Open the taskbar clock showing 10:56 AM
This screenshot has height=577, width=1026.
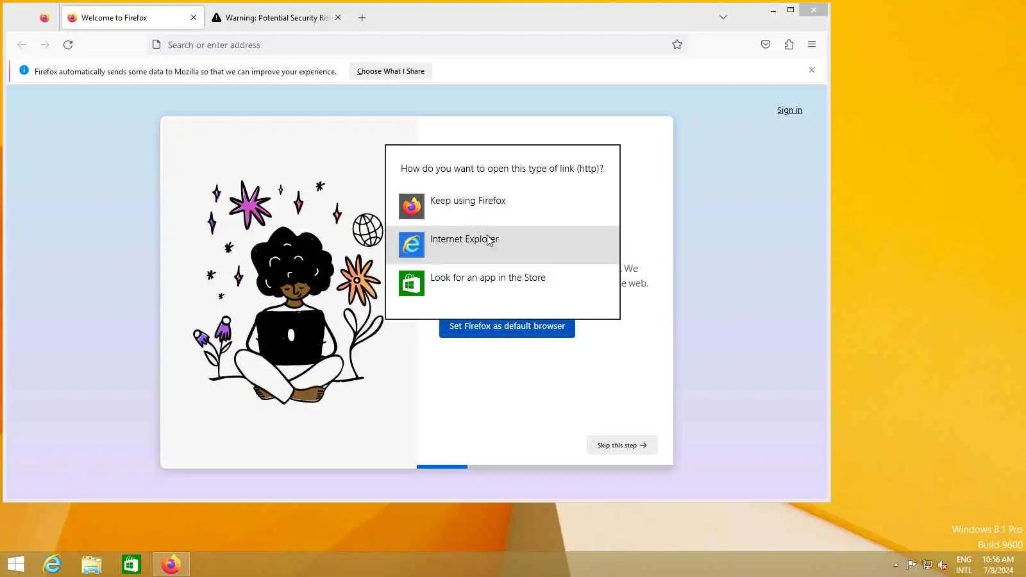(x=998, y=565)
